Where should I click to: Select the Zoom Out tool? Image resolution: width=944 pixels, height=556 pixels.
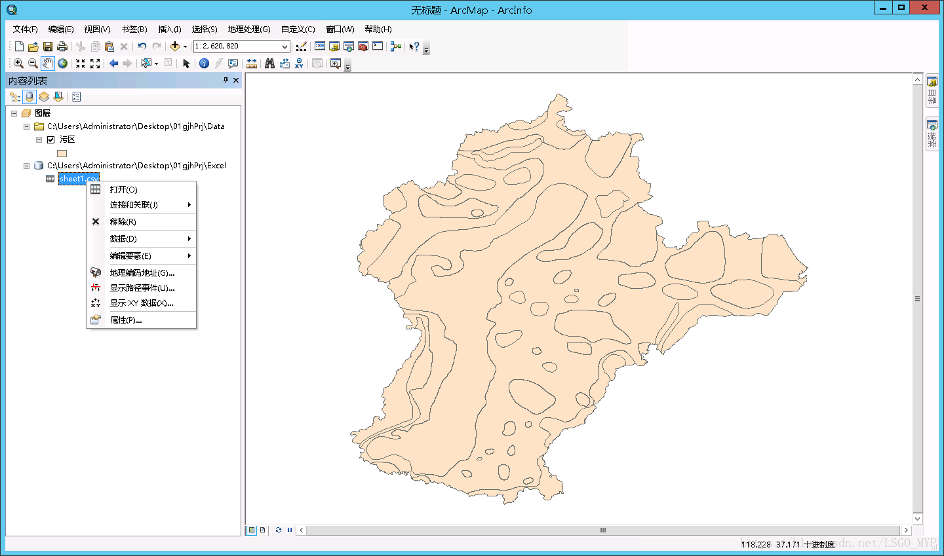[33, 64]
